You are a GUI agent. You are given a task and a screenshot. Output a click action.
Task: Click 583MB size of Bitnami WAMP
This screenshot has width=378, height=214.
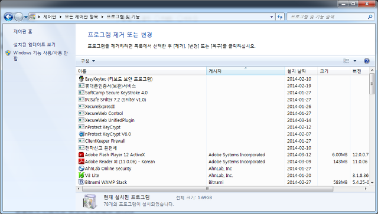340,182
